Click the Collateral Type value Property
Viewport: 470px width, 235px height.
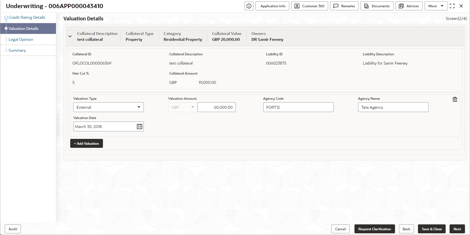134,39
